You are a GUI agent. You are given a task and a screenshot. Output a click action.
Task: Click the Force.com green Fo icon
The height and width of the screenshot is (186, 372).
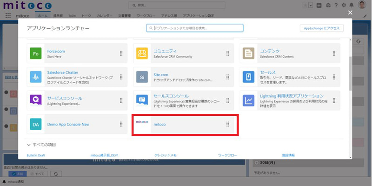point(36,53)
